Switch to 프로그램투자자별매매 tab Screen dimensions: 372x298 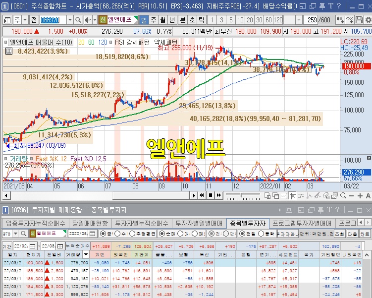302,223
